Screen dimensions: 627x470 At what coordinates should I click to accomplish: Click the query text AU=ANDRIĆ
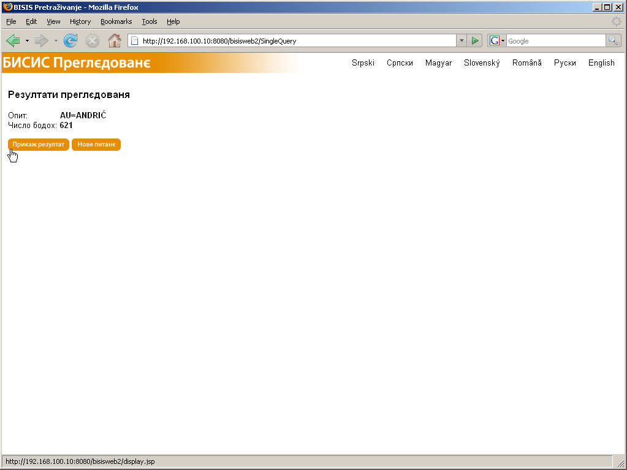coord(83,115)
